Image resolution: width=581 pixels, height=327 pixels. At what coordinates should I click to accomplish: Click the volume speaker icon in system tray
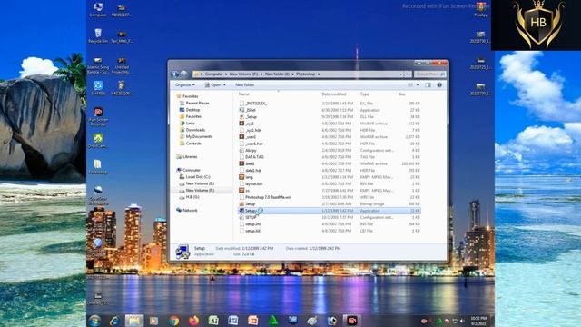coord(462,321)
